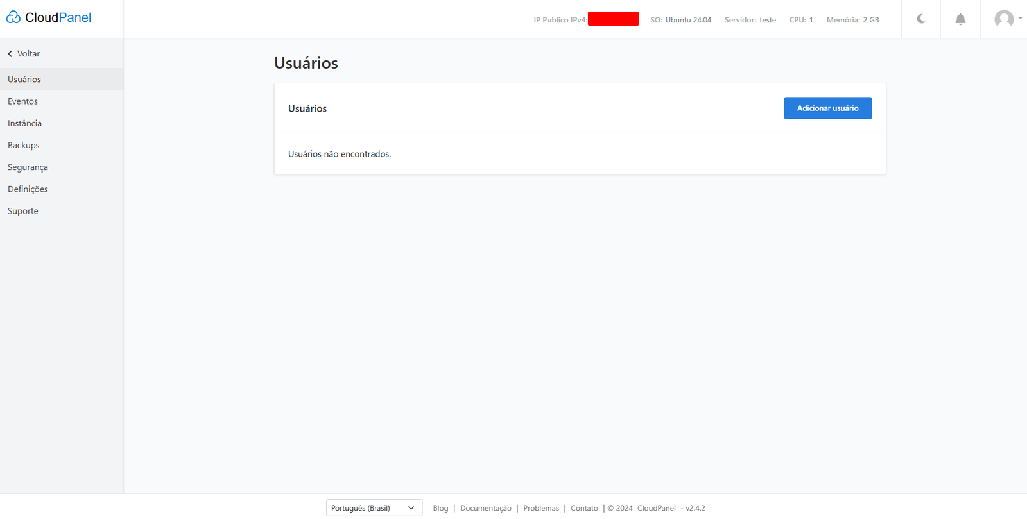
Task: Click the CloudPanel footer copyright link
Action: (656, 508)
